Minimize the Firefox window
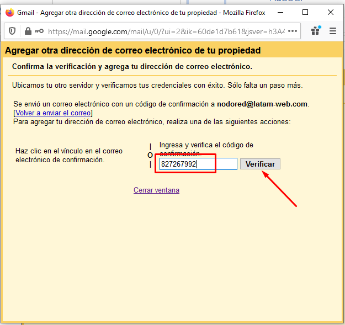345x325 pixels. click(280, 12)
